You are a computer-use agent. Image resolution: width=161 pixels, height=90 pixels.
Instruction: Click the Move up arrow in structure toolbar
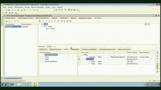point(52,21)
